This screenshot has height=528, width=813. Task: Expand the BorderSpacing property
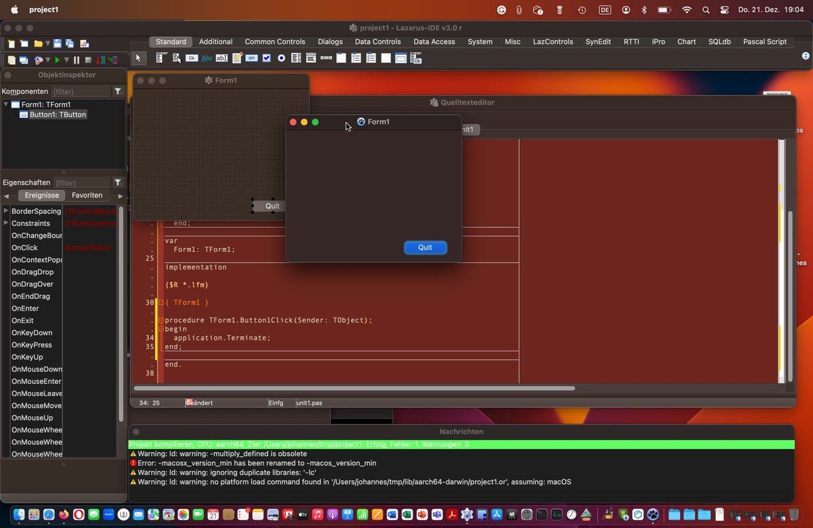coord(6,211)
